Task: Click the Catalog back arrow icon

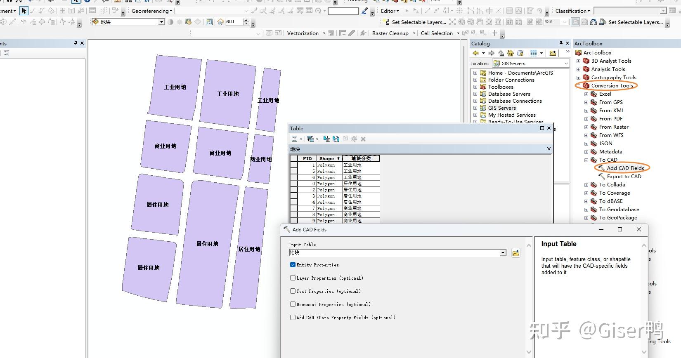Action: pyautogui.click(x=476, y=53)
